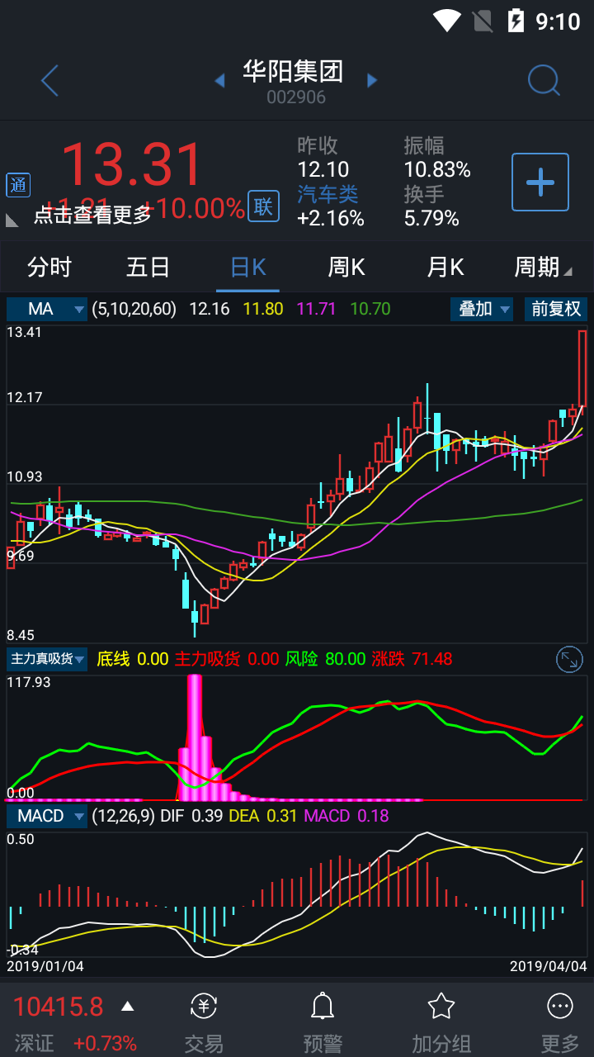This screenshot has height=1057, width=594.
Task: Tap the magenta 主力吸货 spike bar
Action: click(x=195, y=737)
